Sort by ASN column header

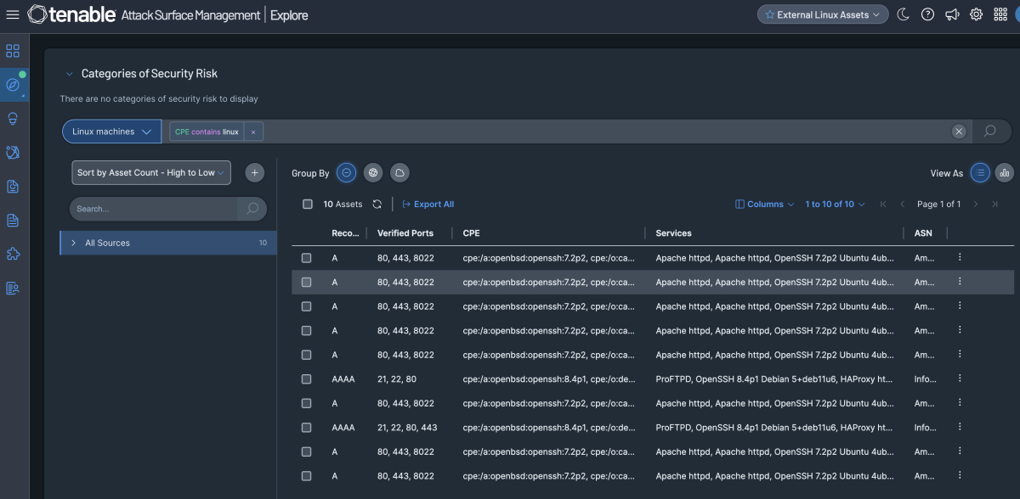tap(923, 233)
